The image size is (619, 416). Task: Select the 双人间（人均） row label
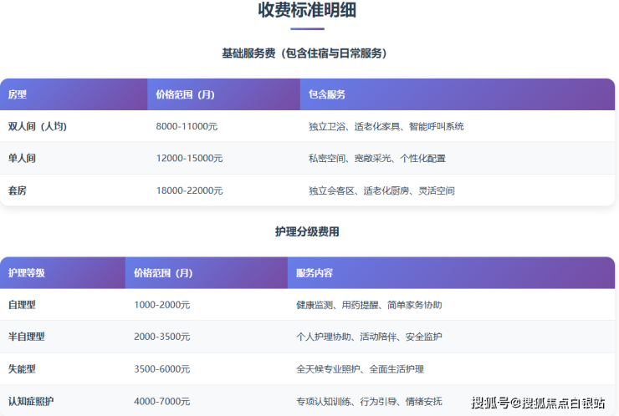point(37,126)
